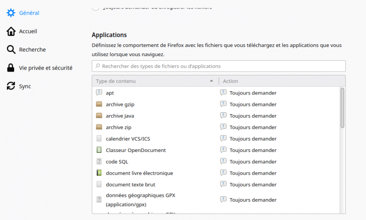Select the Classeur OpenDocument row
The image size is (366, 220).
point(216,150)
